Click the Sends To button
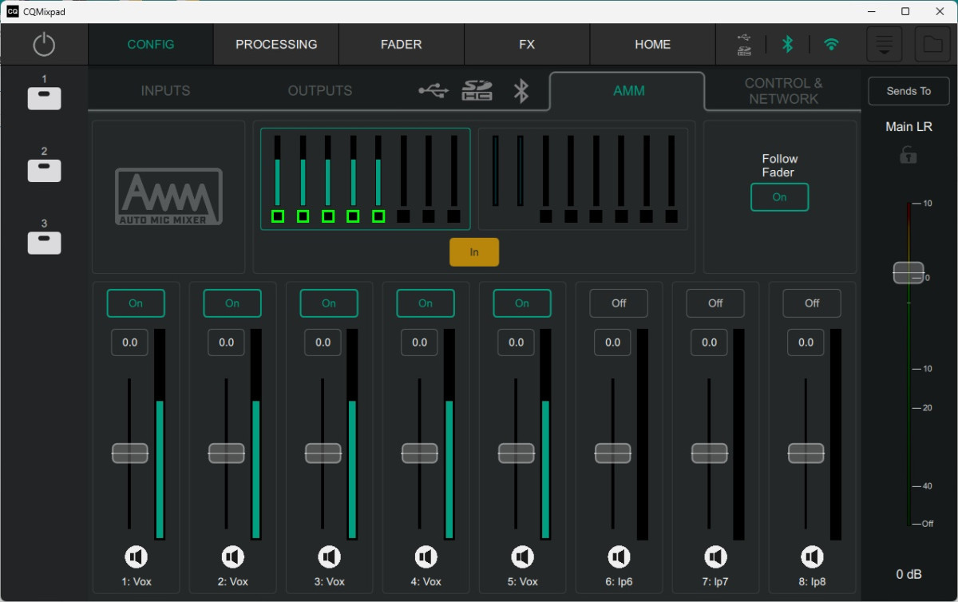Image resolution: width=958 pixels, height=602 pixels. pos(909,91)
